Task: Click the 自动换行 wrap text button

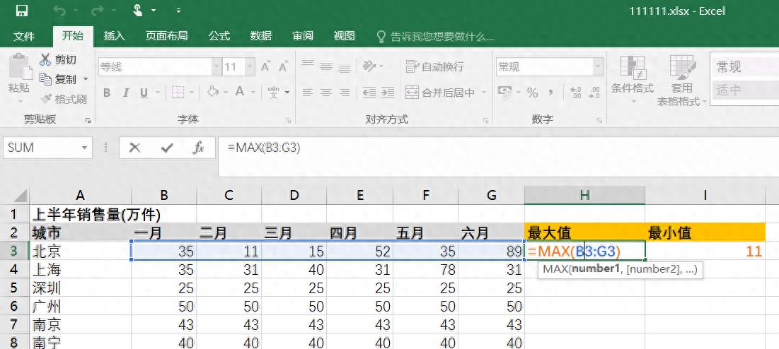Action: click(435, 66)
